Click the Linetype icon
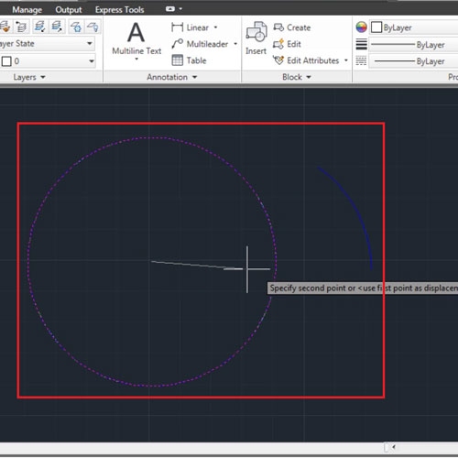Viewport: 458px width, 458px height. pyautogui.click(x=361, y=60)
